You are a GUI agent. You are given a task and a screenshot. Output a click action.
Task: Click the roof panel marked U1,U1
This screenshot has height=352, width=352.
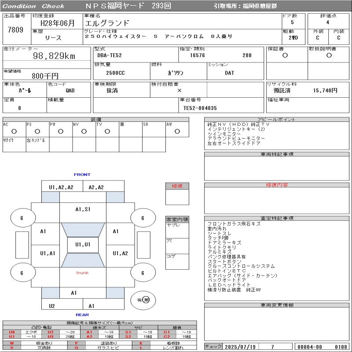[x=83, y=245]
